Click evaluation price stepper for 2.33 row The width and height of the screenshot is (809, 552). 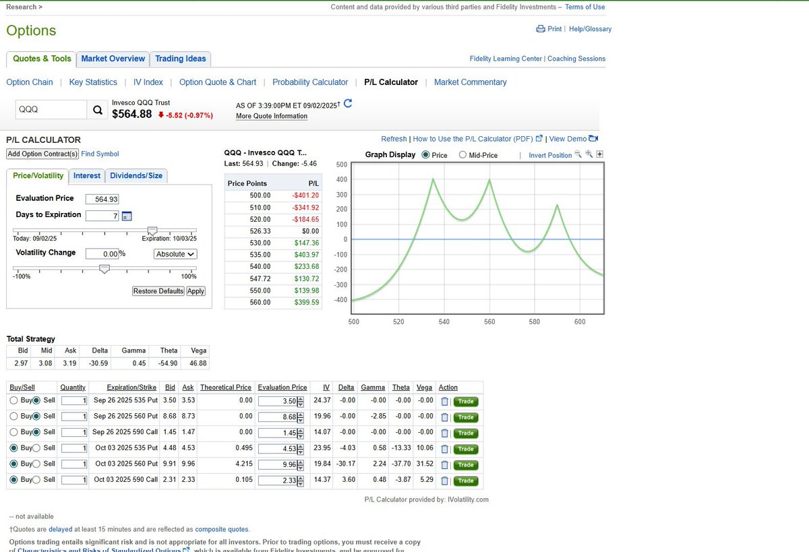point(301,481)
